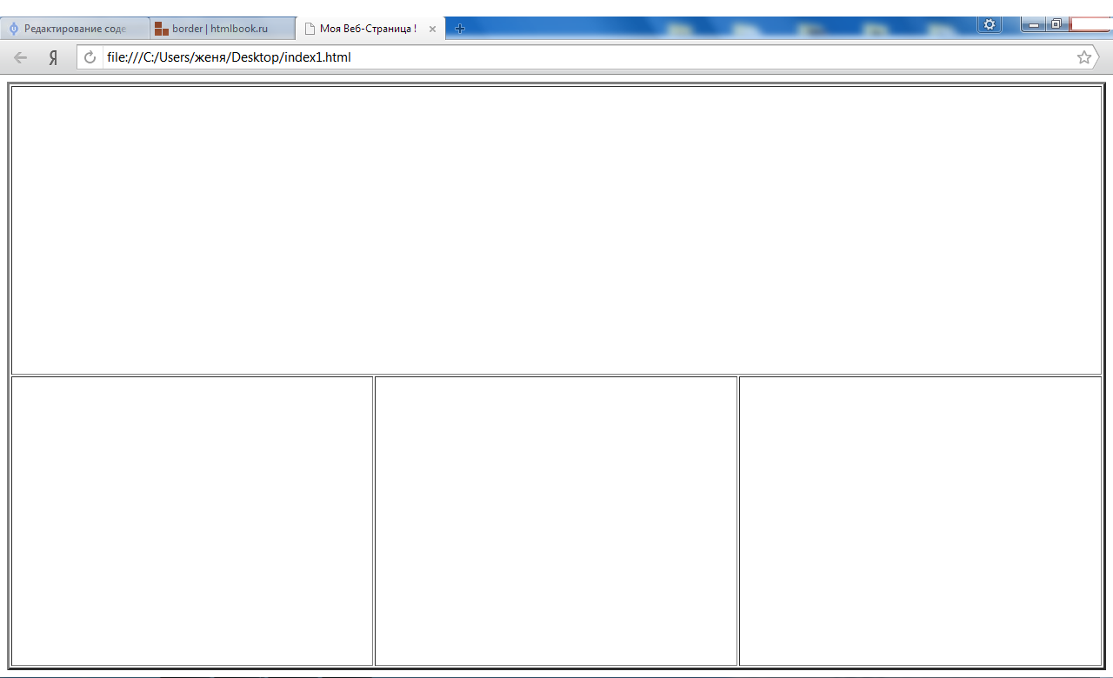Go back with the browser back arrow
This screenshot has height=678, width=1113.
pos(21,57)
